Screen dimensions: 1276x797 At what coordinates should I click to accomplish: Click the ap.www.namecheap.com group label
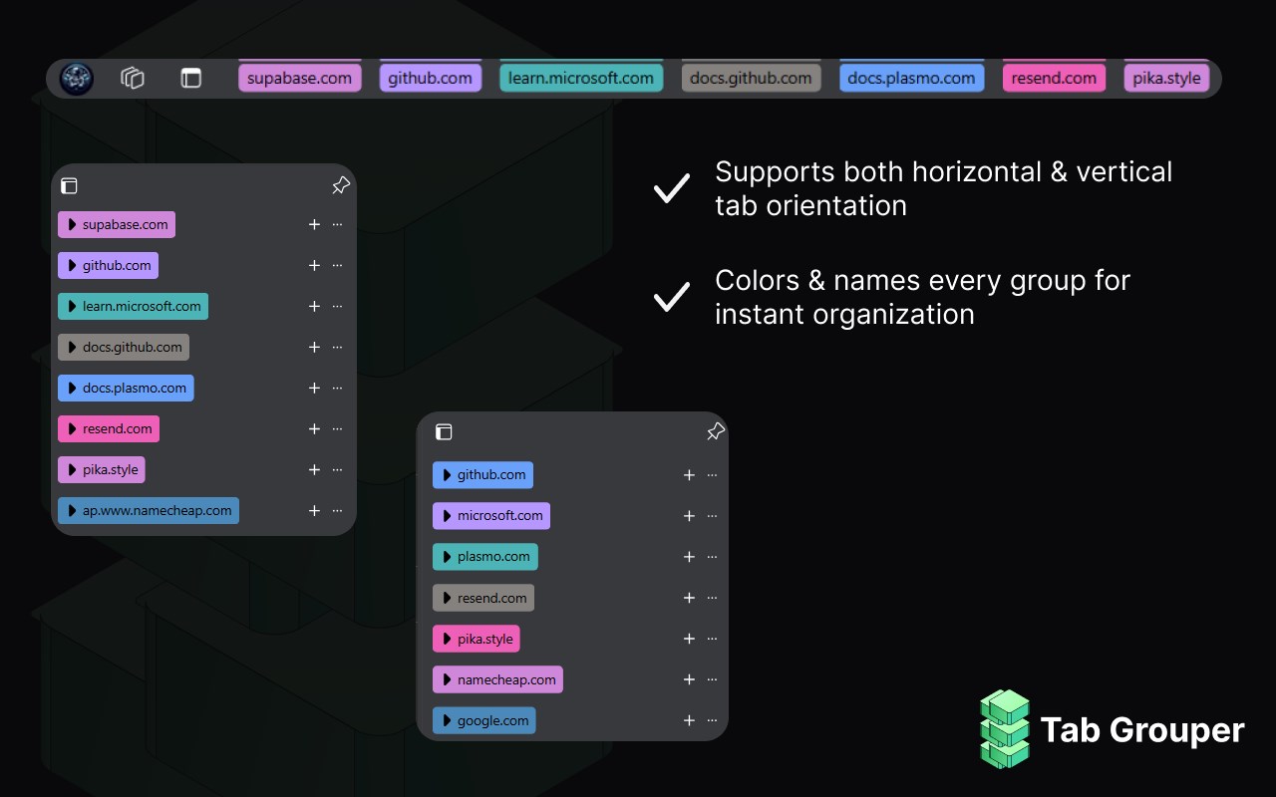[x=149, y=511]
